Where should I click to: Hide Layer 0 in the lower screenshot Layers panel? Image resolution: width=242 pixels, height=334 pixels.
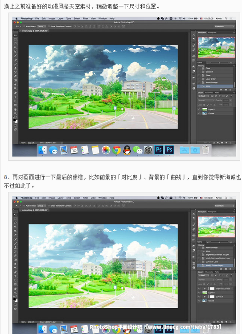pos(199,293)
